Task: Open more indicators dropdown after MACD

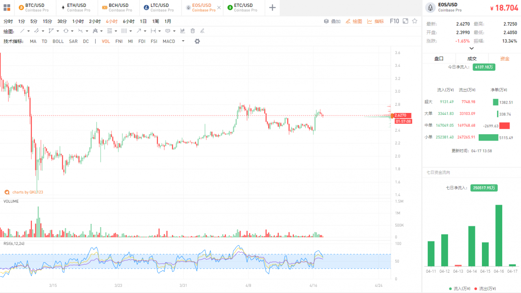Action: pyautogui.click(x=183, y=41)
